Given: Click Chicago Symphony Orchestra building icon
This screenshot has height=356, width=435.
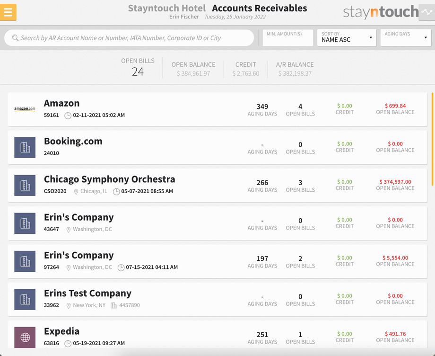Looking at the screenshot, I should (x=25, y=185).
